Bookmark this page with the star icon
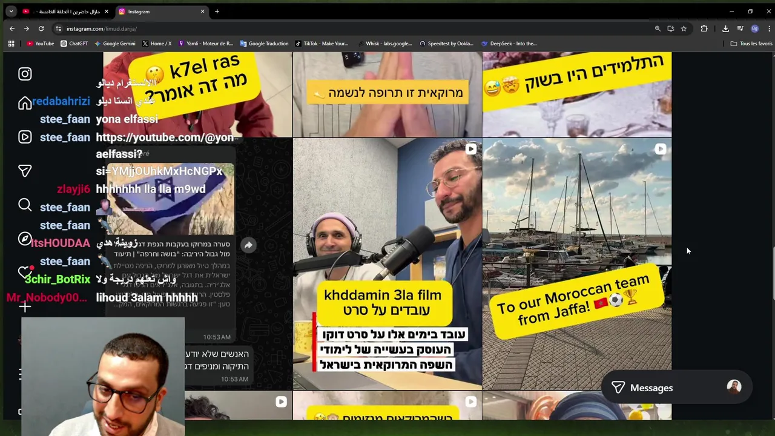 tap(684, 28)
